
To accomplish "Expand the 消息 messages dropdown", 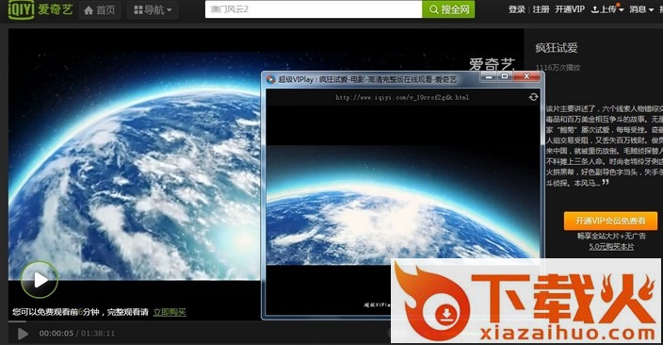I will (641, 9).
